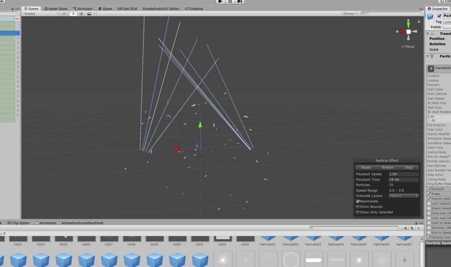This screenshot has width=451, height=267.
Task: Click Project panel scrollbar up arrow
Action: (x=421, y=239)
